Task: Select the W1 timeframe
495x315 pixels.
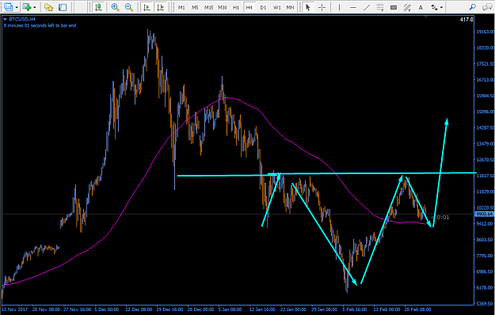Action: click(x=277, y=7)
